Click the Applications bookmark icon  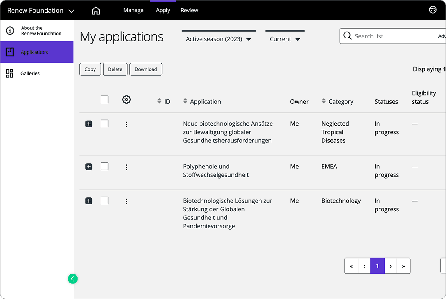coord(10,52)
